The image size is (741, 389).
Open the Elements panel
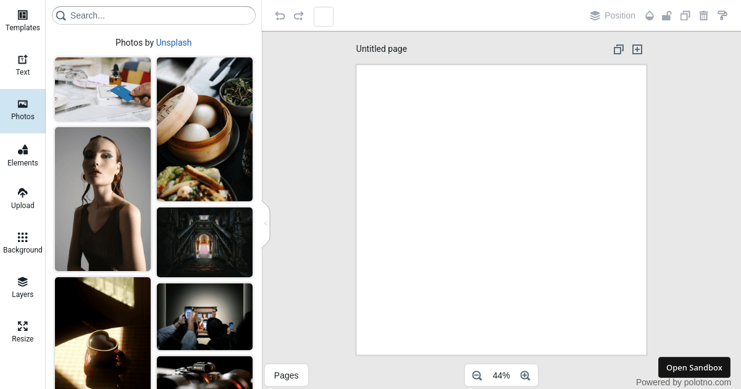pos(23,156)
